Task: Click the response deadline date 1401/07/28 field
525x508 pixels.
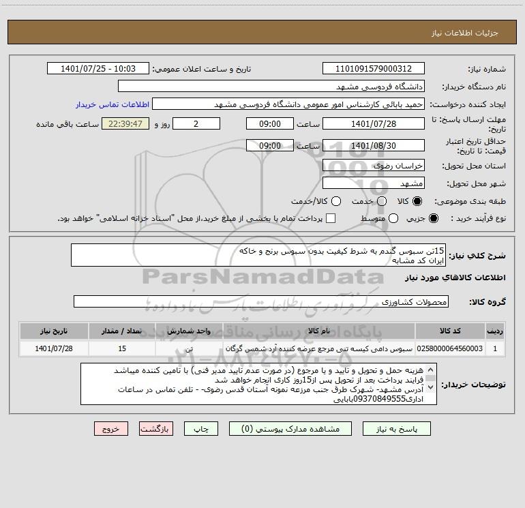Action: (374, 123)
